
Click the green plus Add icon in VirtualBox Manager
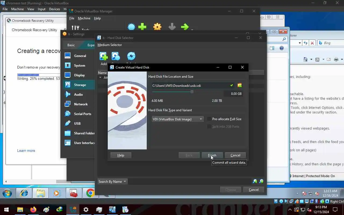point(142,27)
